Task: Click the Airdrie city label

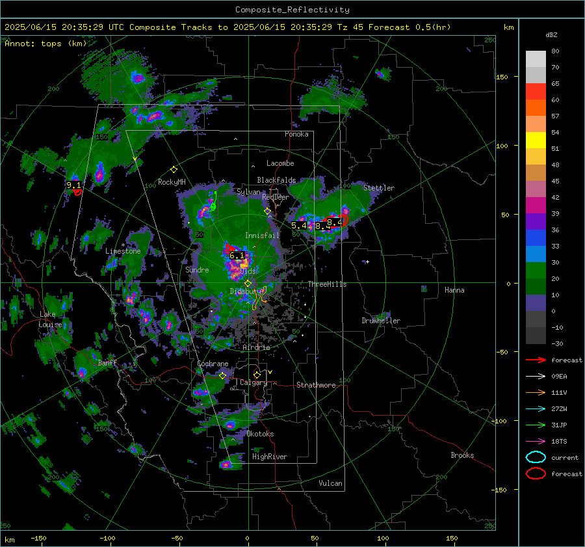Action: pos(256,347)
